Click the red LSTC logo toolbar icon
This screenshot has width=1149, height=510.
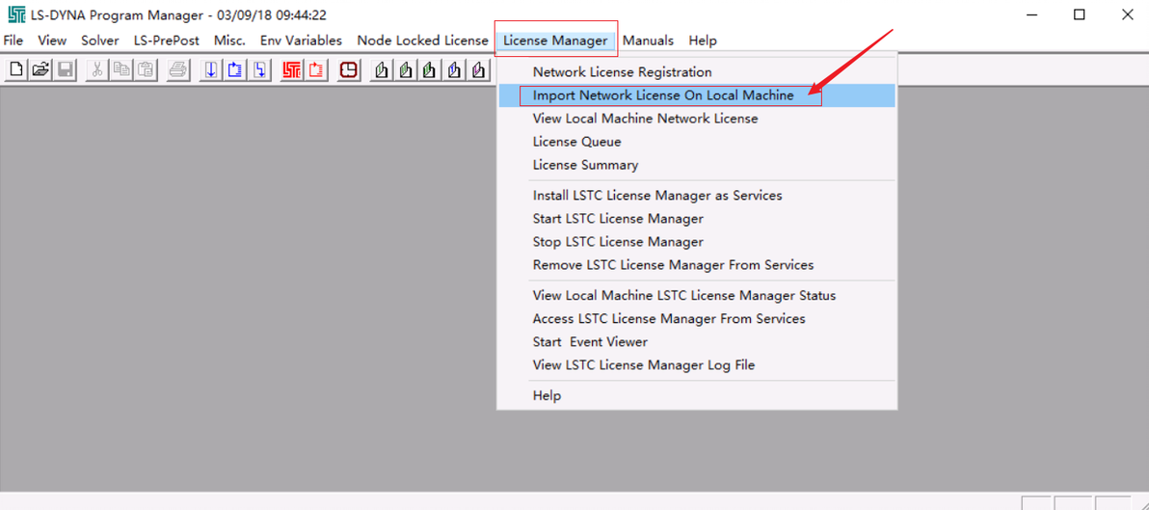click(292, 70)
